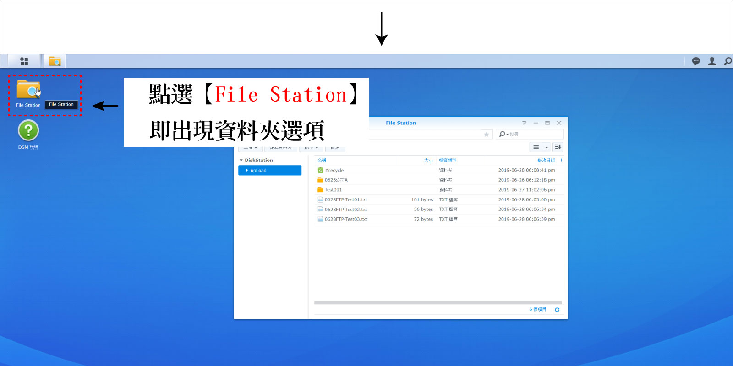733x366 pixels.
Task: Click File Station icon in taskbar
Action: point(55,61)
